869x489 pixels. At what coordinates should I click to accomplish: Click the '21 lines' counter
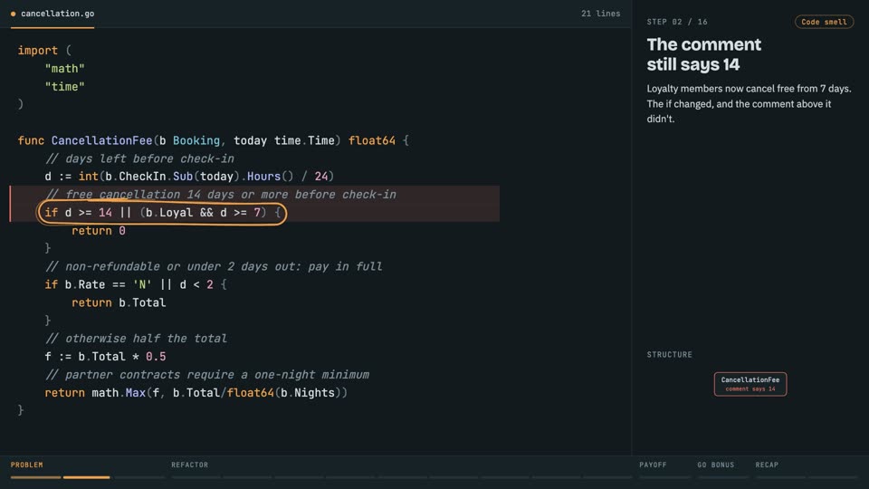600,14
